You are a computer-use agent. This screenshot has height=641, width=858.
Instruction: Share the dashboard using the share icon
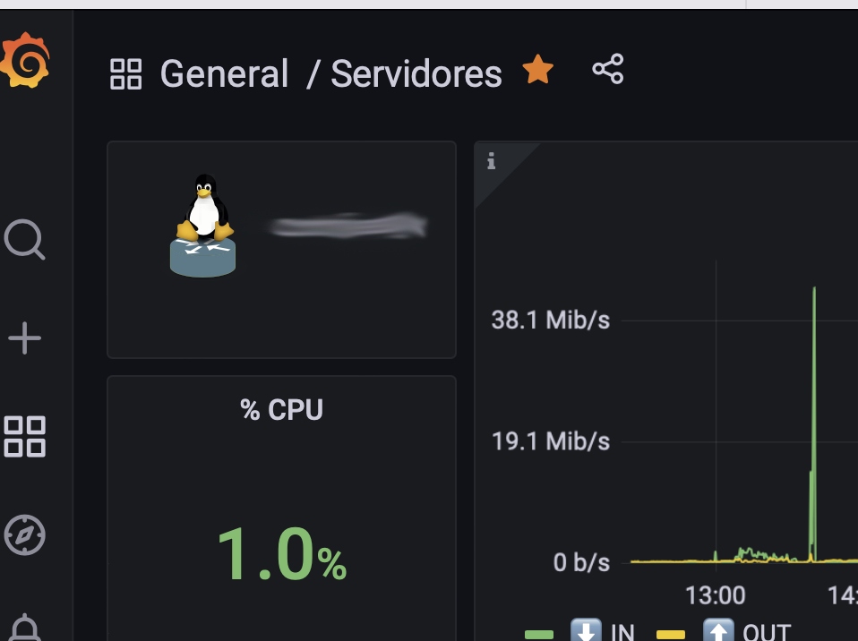coord(608,69)
